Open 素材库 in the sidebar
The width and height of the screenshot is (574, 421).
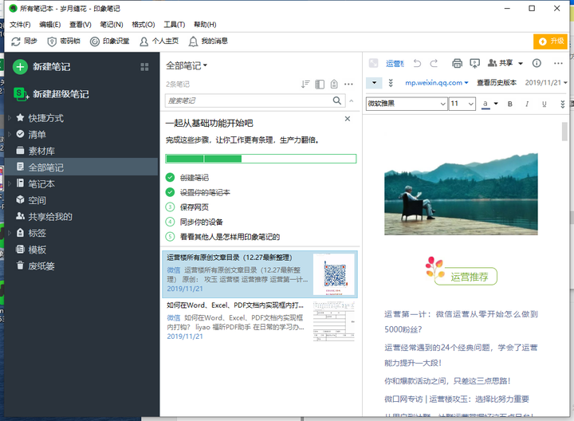pos(81,151)
